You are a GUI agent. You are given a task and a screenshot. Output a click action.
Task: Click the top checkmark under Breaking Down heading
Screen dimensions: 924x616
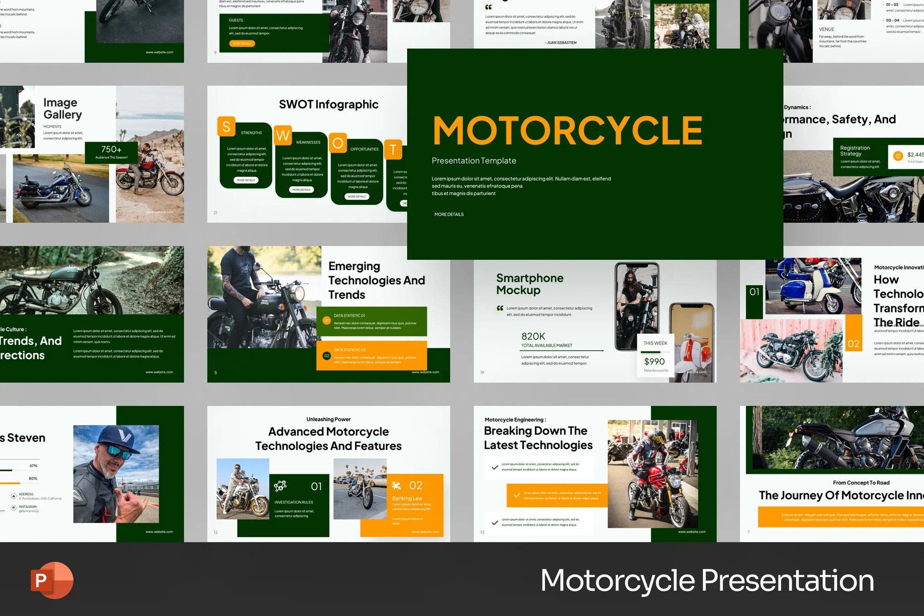(495, 467)
